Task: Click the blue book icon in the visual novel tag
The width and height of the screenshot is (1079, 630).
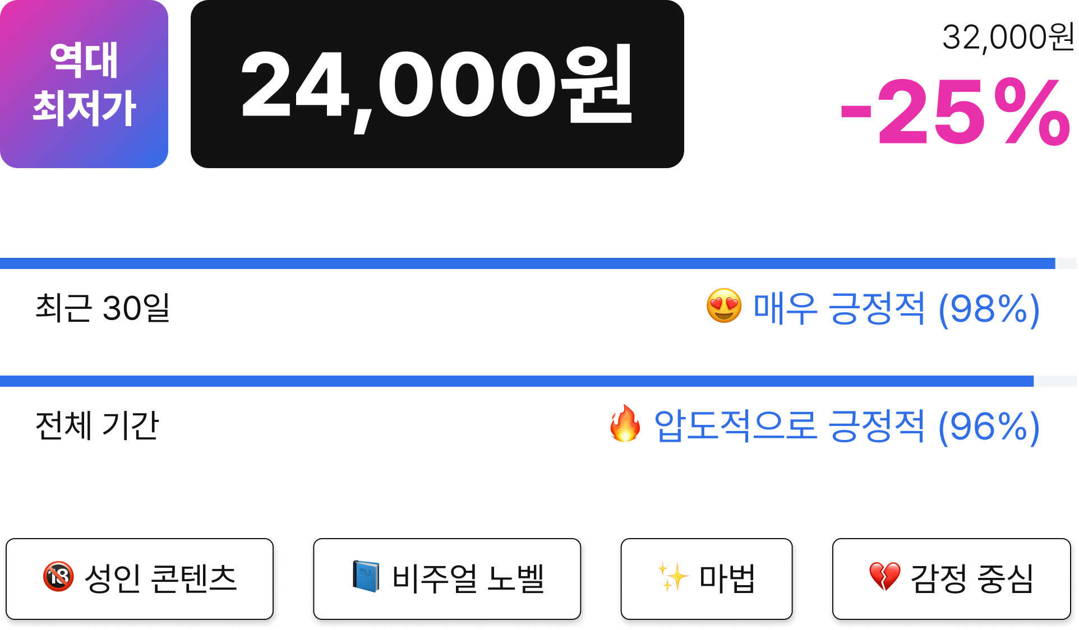Action: pos(366,577)
